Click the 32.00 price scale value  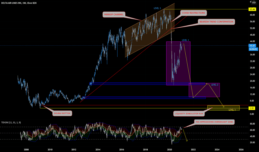[252, 61]
